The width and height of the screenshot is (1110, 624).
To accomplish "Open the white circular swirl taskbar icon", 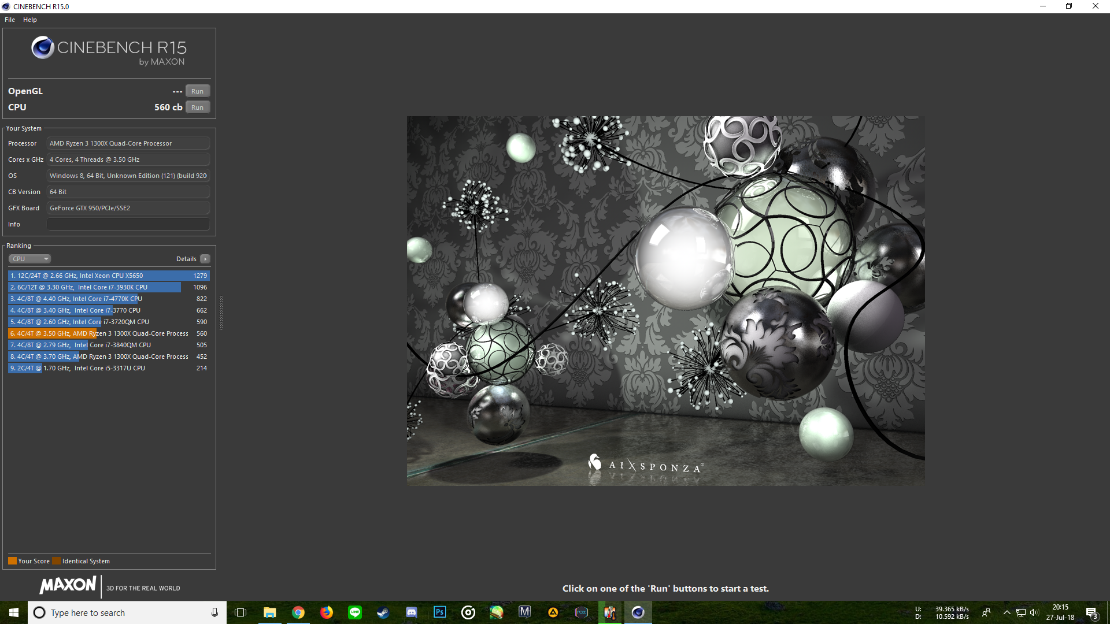I will pos(468,612).
